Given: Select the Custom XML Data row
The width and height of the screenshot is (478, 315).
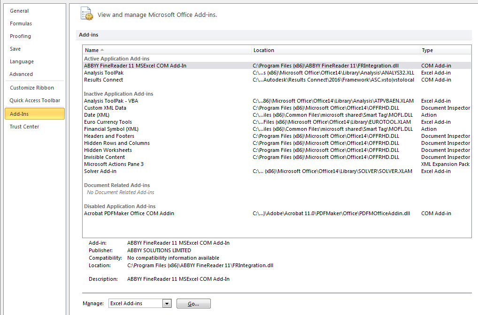Looking at the screenshot, I should tap(277, 108).
